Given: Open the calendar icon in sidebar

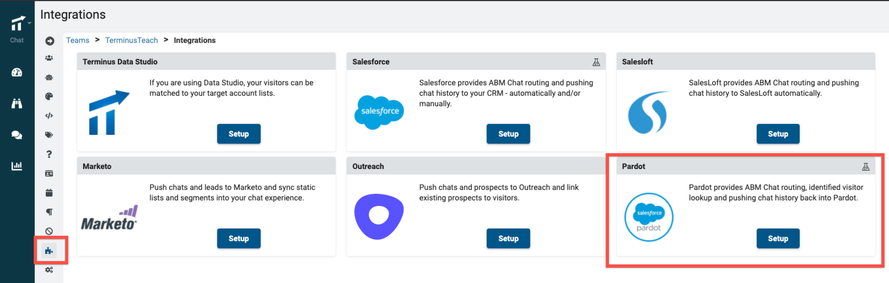Looking at the screenshot, I should (x=49, y=193).
